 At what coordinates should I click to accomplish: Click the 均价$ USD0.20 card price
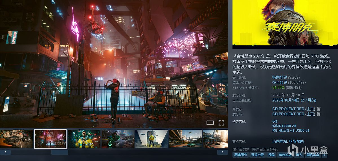tap(284, 126)
